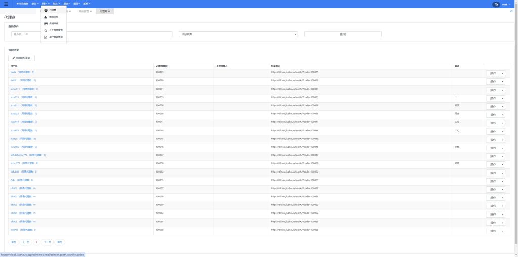Viewport: 518px width, 257px height.
Task: Open the 财务 menu in top navigation
Action: tap(56, 4)
